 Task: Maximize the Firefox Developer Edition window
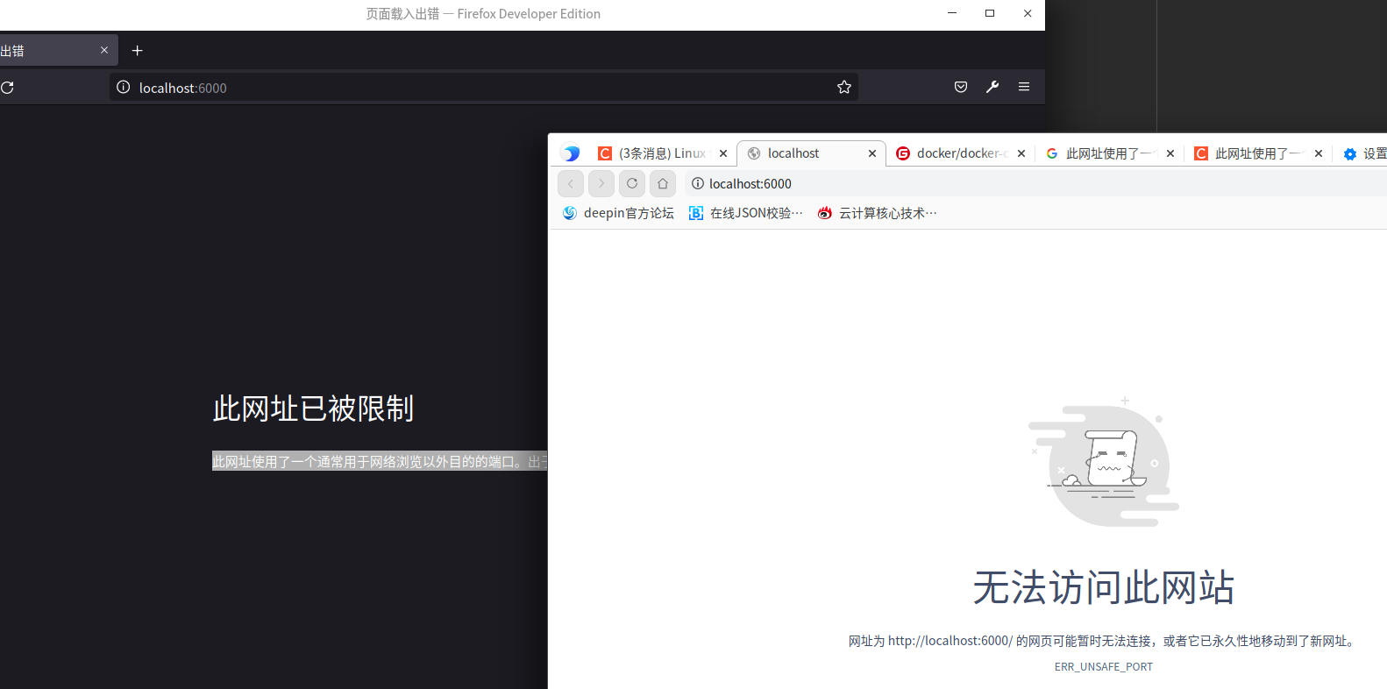tap(990, 13)
